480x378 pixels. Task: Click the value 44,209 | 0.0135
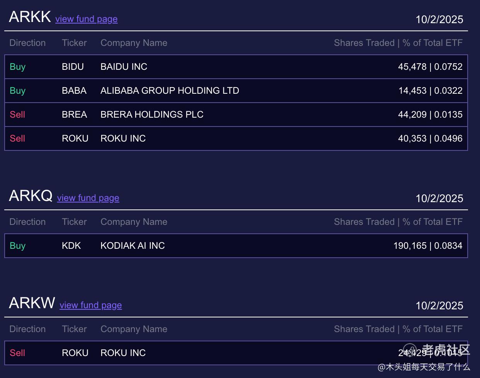[430, 115]
